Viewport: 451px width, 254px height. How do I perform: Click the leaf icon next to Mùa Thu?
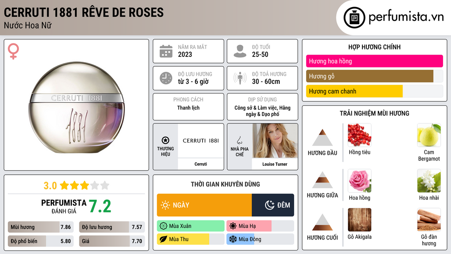click(x=163, y=239)
